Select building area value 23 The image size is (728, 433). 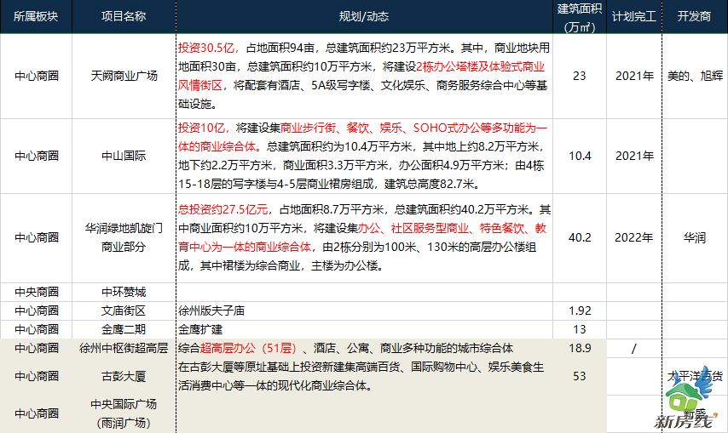pos(580,76)
